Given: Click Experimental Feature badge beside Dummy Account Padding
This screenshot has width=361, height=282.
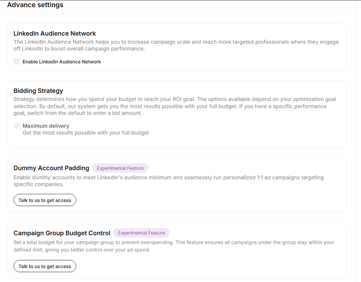Looking at the screenshot, I should [x=120, y=168].
